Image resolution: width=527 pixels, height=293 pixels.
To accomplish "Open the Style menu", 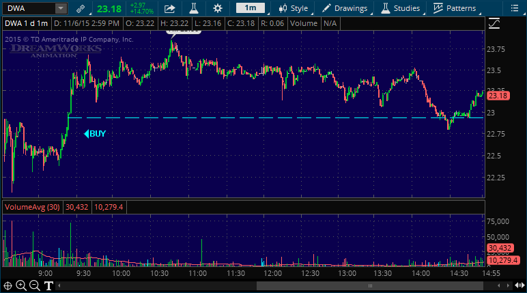I will pyautogui.click(x=294, y=8).
